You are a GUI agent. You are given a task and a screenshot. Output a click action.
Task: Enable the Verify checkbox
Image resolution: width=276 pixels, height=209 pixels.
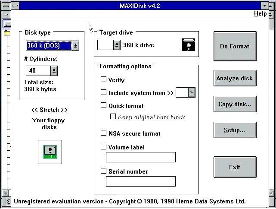(x=103, y=79)
